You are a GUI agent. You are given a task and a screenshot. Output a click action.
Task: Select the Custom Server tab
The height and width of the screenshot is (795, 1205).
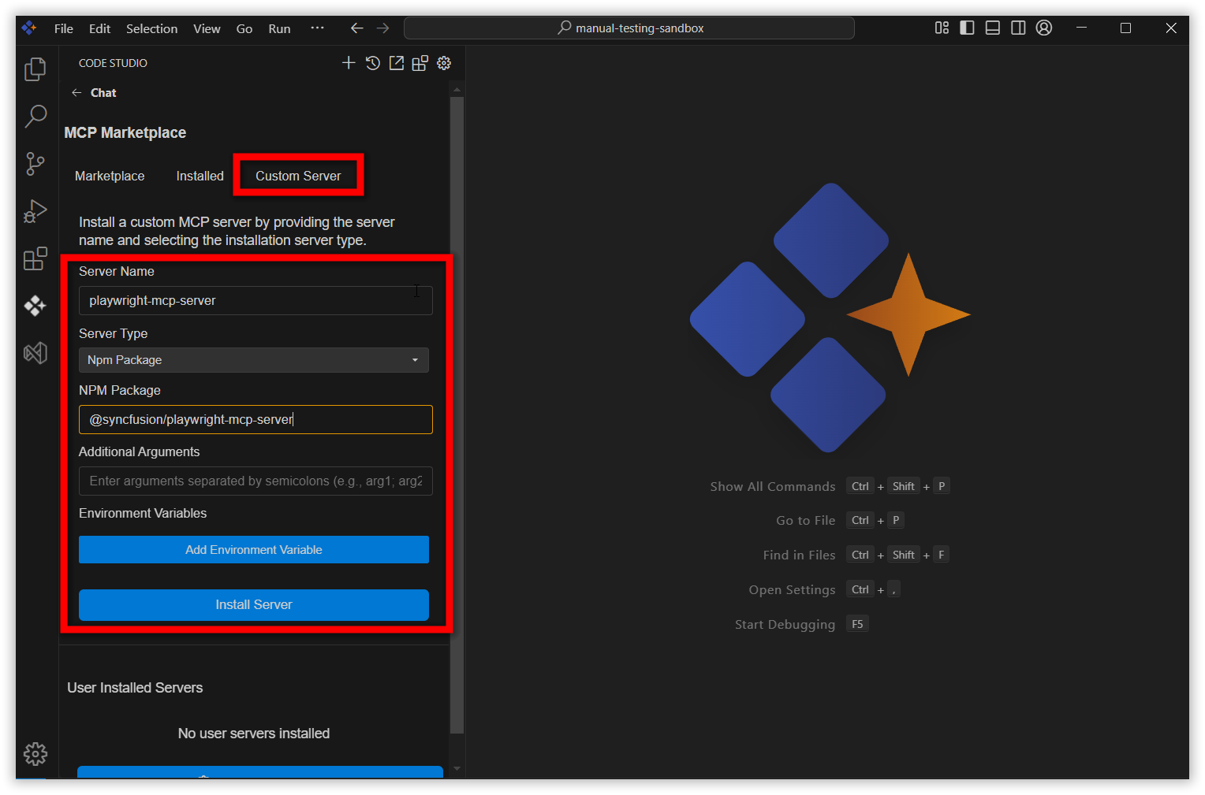click(298, 176)
